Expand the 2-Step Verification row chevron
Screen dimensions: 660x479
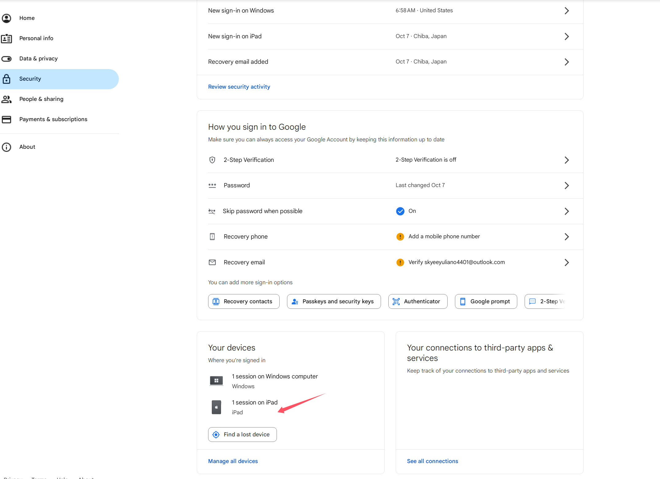(x=566, y=160)
